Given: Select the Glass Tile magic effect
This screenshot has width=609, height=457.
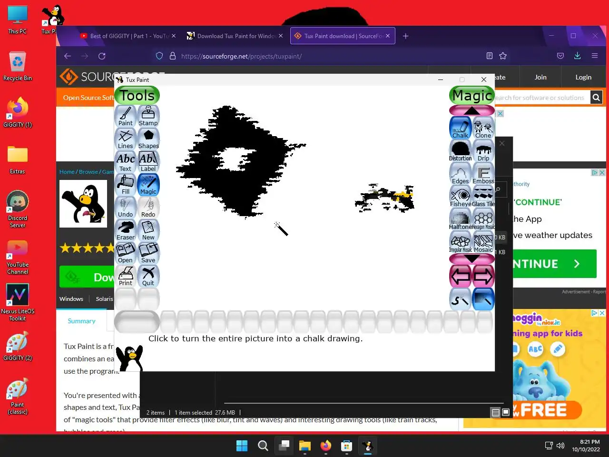Looking at the screenshot, I should [x=483, y=197].
